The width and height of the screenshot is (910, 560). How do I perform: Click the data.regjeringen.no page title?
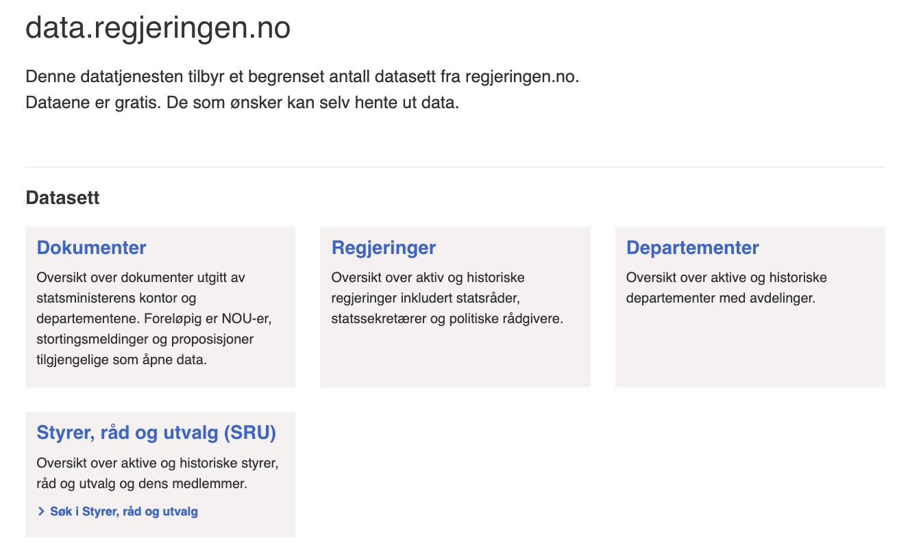(158, 29)
